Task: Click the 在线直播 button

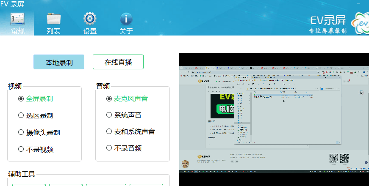Action: click(x=118, y=62)
